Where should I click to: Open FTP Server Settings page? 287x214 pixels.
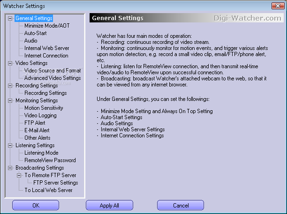pos(56,183)
